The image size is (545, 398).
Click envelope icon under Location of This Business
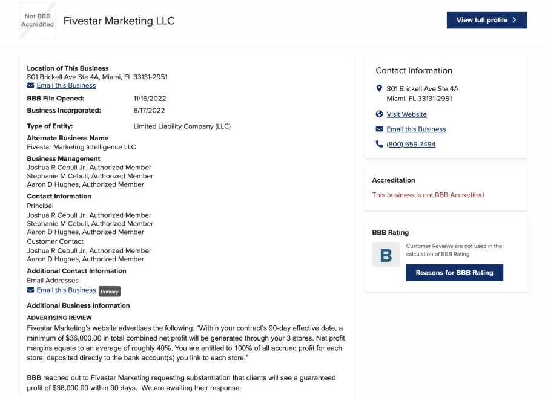click(x=31, y=85)
